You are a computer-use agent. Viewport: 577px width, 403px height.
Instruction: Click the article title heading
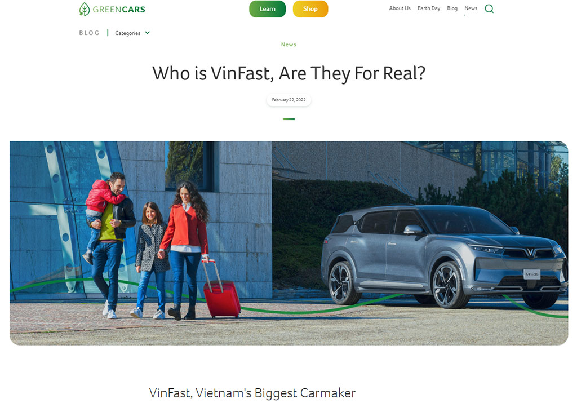tap(289, 73)
